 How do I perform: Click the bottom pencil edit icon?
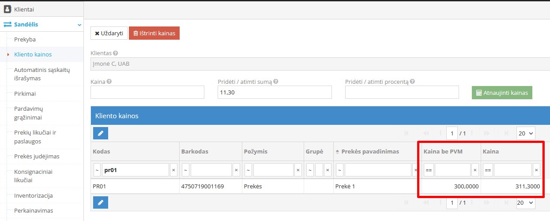tap(101, 202)
